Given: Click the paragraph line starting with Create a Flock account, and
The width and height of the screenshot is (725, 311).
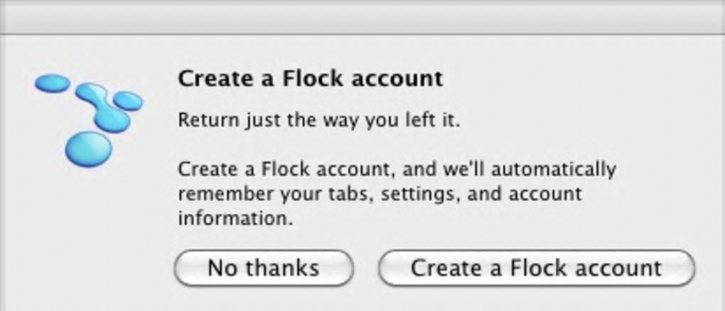Looking at the screenshot, I should [x=397, y=170].
